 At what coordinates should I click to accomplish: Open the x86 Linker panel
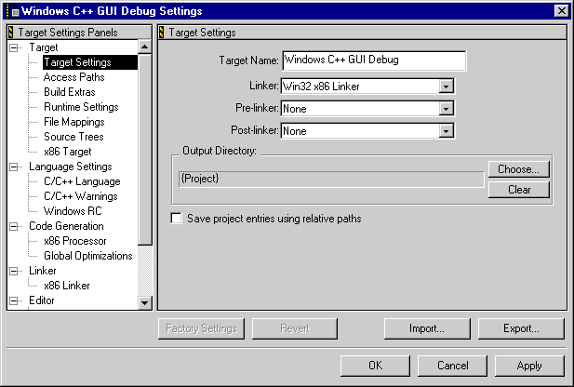pos(67,286)
